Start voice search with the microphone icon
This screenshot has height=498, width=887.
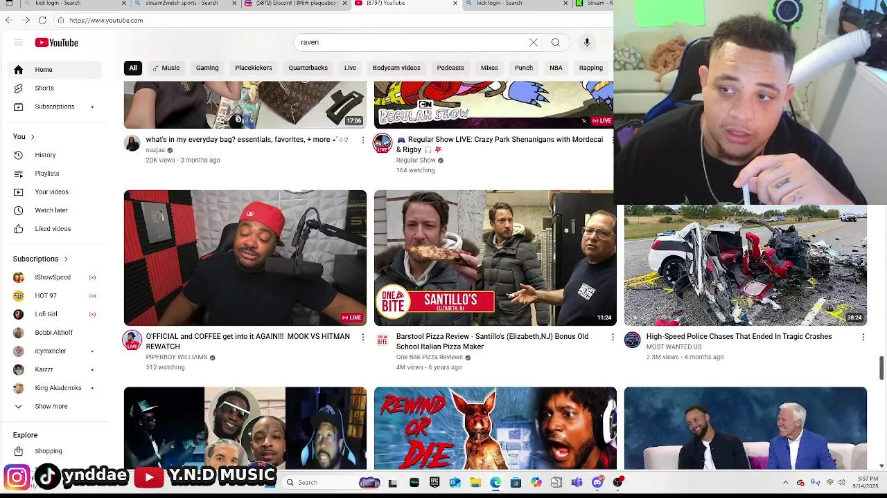pos(587,42)
